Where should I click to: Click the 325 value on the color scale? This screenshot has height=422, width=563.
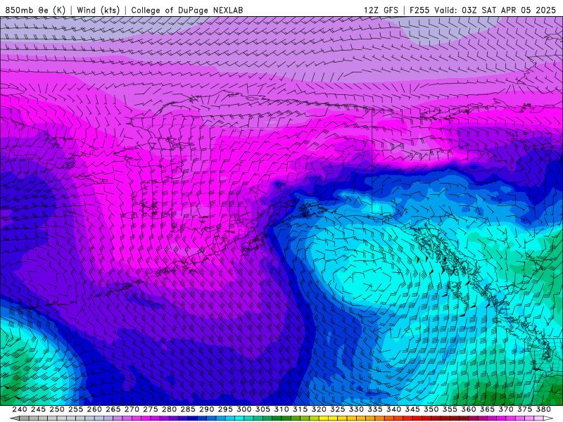[x=337, y=409]
